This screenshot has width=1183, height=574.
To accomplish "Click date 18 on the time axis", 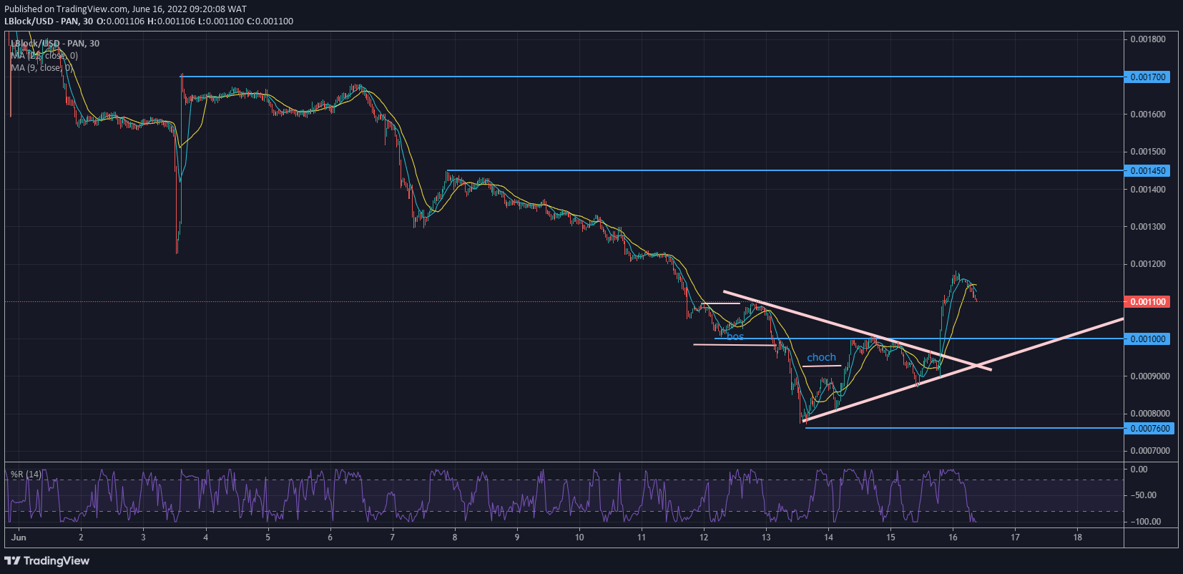I will [1078, 537].
